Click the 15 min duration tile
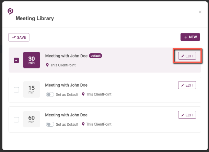 coord(32,89)
